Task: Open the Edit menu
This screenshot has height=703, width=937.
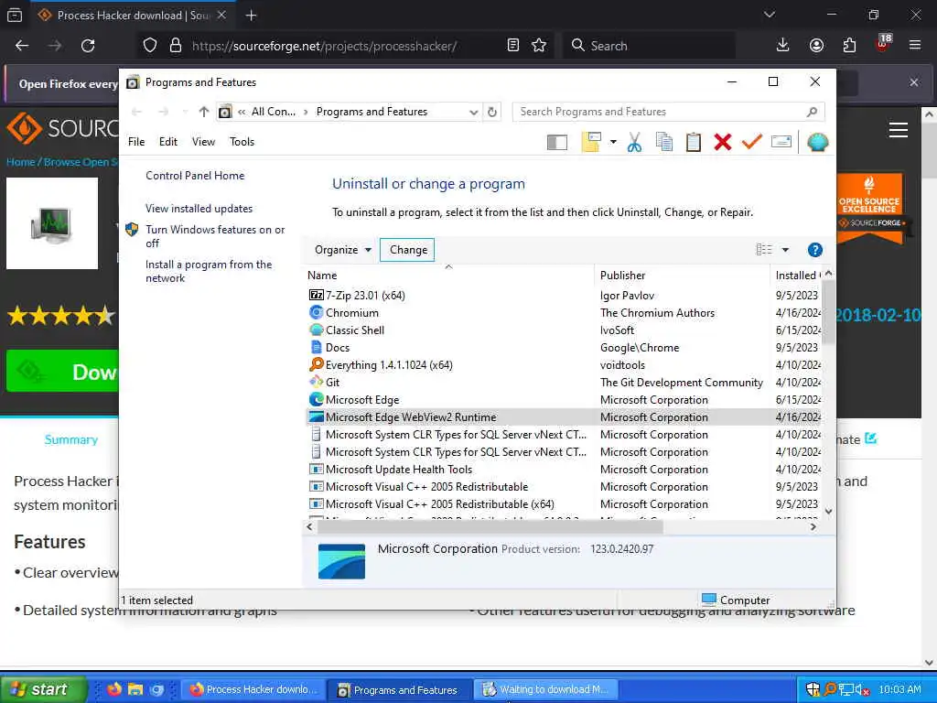Action: (x=168, y=142)
